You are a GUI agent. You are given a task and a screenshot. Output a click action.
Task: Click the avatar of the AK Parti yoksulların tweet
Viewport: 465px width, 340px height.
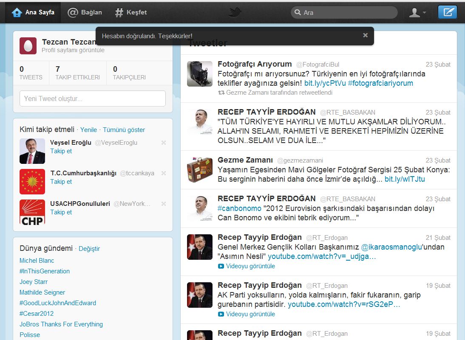pos(200,295)
